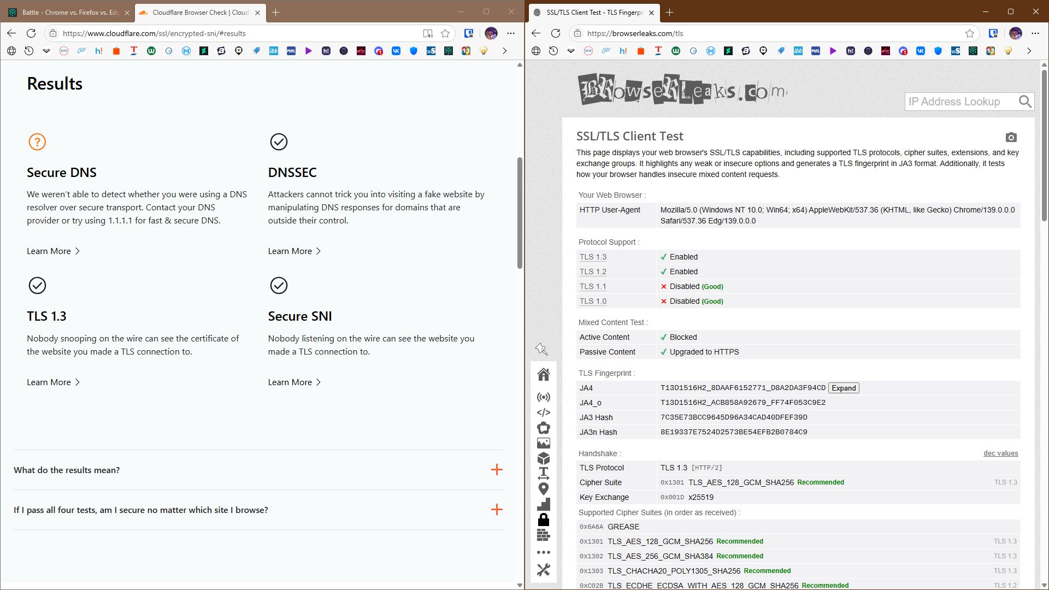Open code brackets icon in BrowserLeaks sidebar

pyautogui.click(x=543, y=412)
